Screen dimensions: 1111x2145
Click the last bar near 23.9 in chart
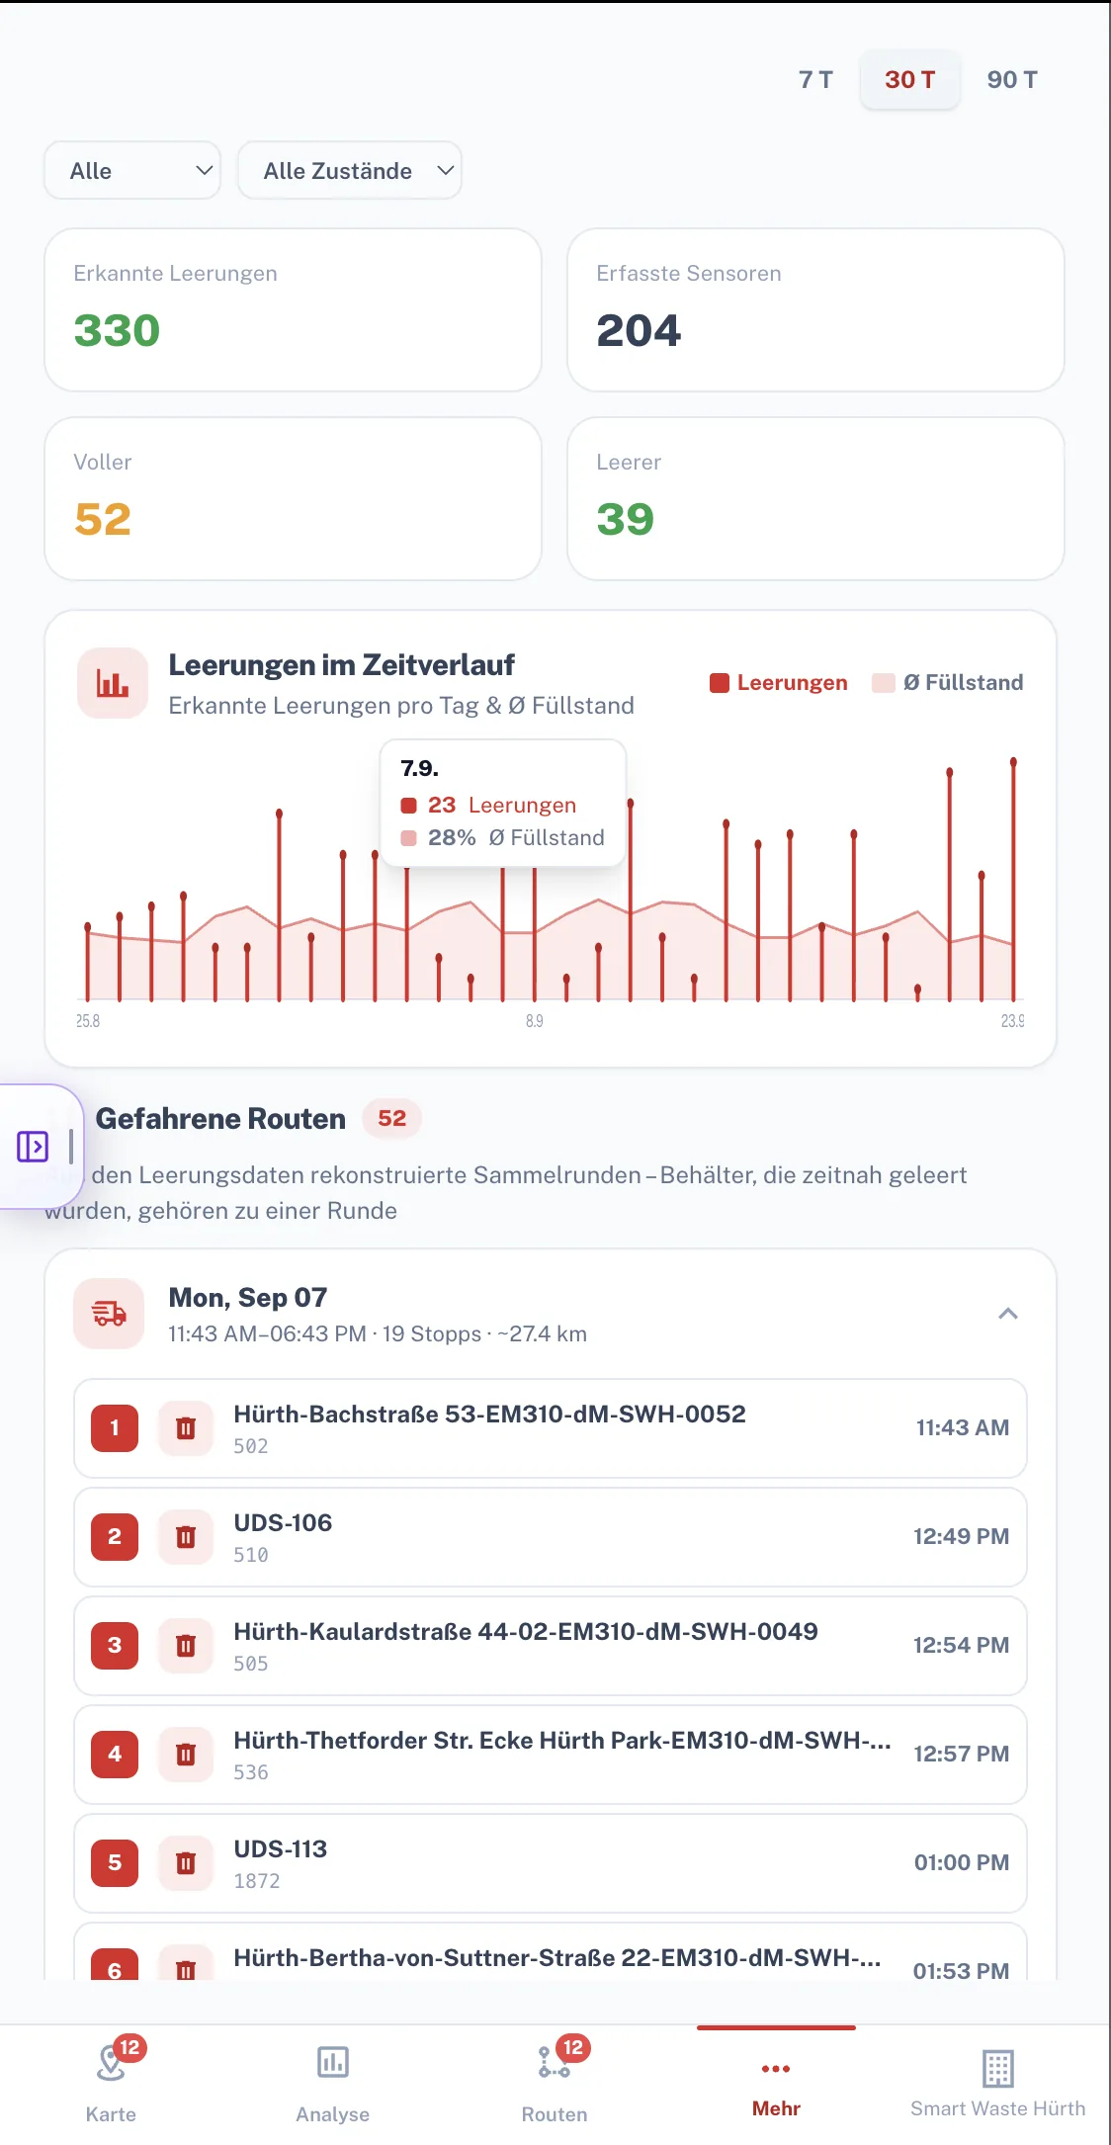[1013, 880]
